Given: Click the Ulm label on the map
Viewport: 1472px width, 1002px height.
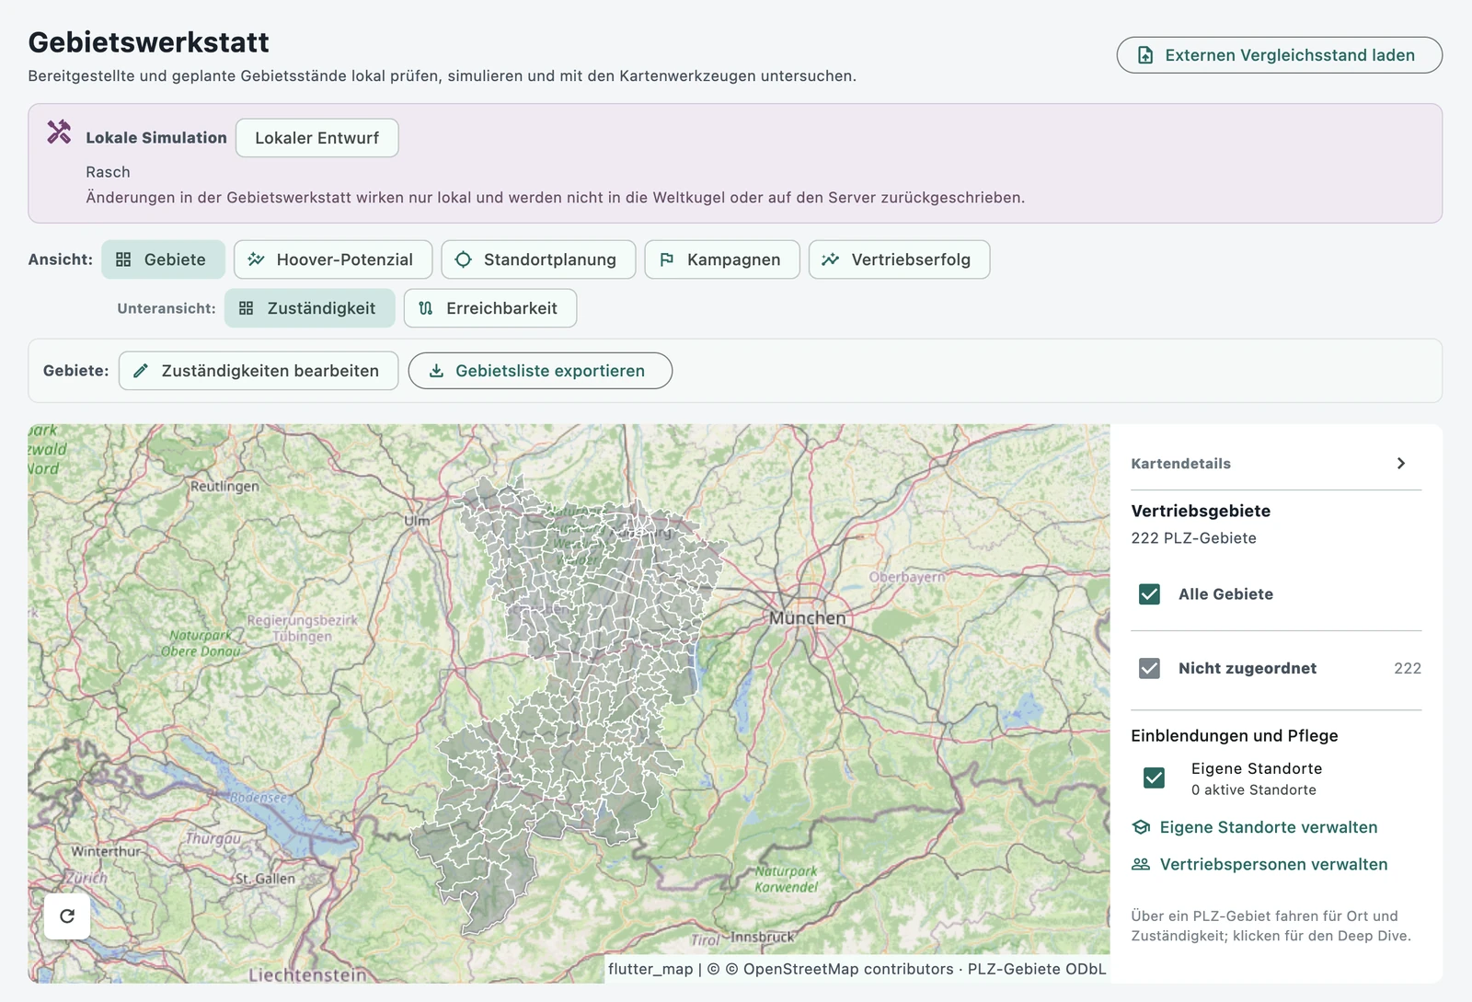Looking at the screenshot, I should click(x=417, y=521).
